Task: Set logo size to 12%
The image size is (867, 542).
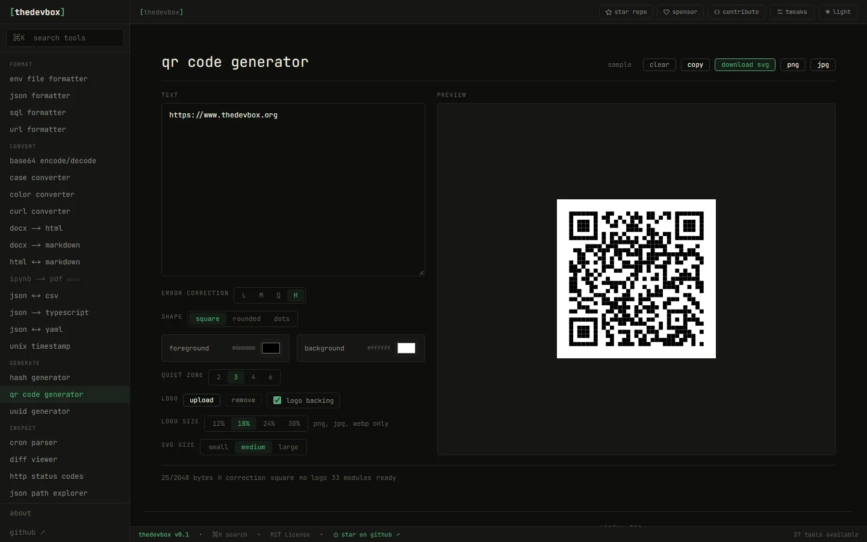Action: click(x=219, y=423)
